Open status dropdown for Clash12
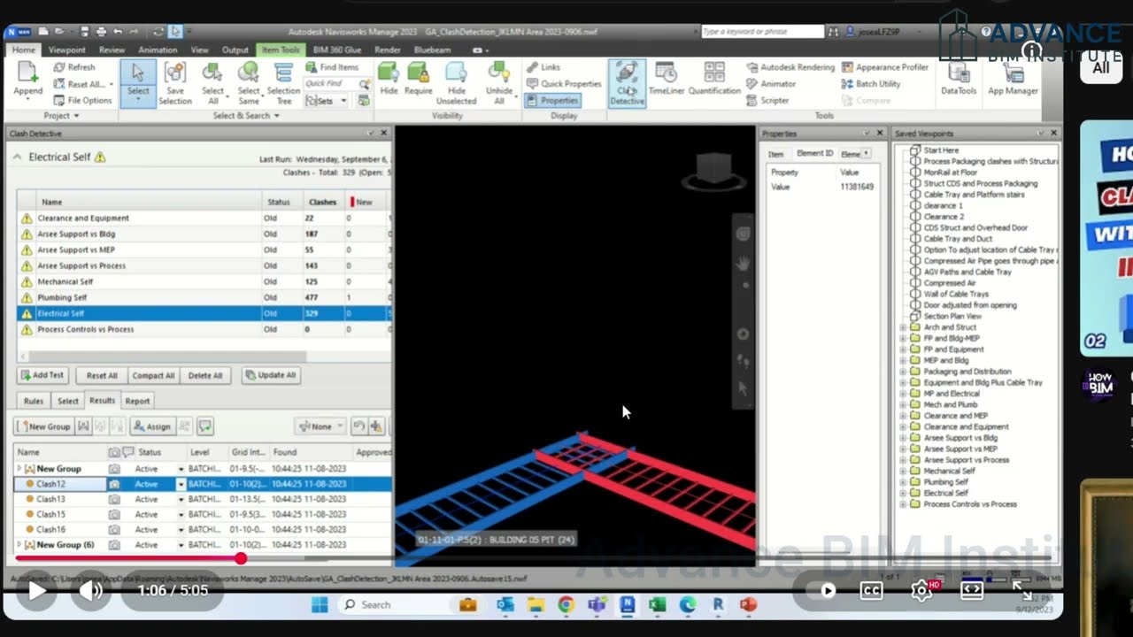 point(181,485)
